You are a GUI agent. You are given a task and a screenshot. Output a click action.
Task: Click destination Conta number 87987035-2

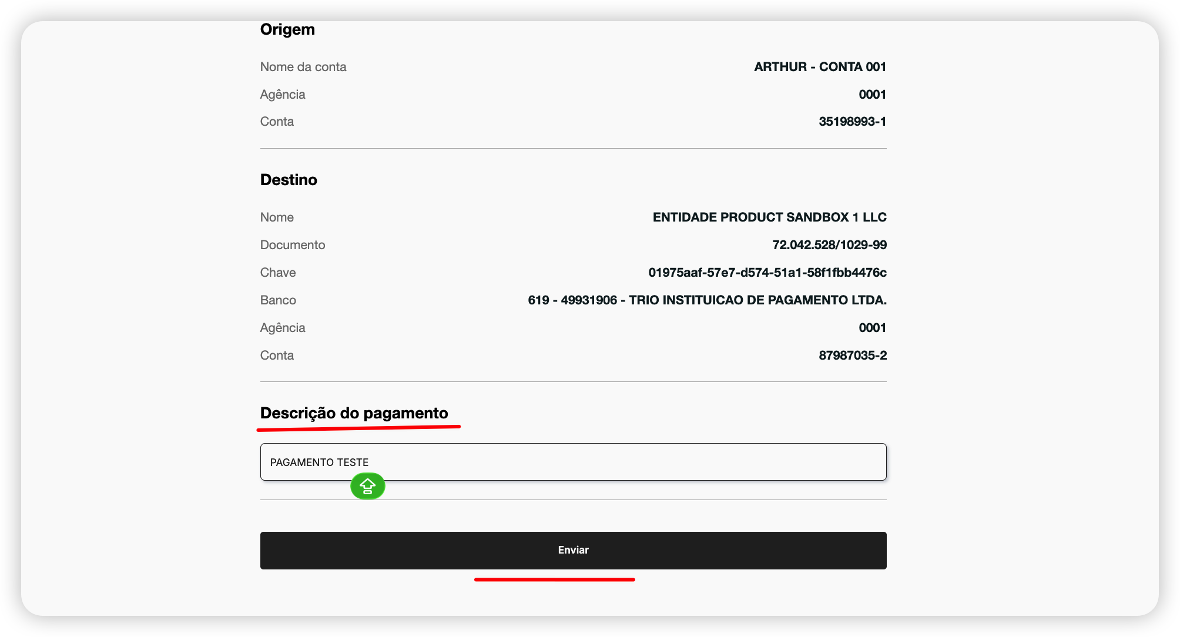click(x=852, y=356)
